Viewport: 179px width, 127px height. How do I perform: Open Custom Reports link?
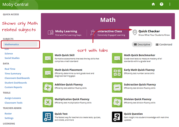[13, 87]
